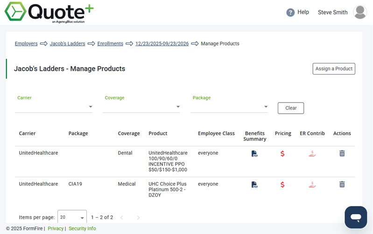Open the Jacob's Ladders breadcrumb link
Screen dimensions: 373x234
(67, 44)
